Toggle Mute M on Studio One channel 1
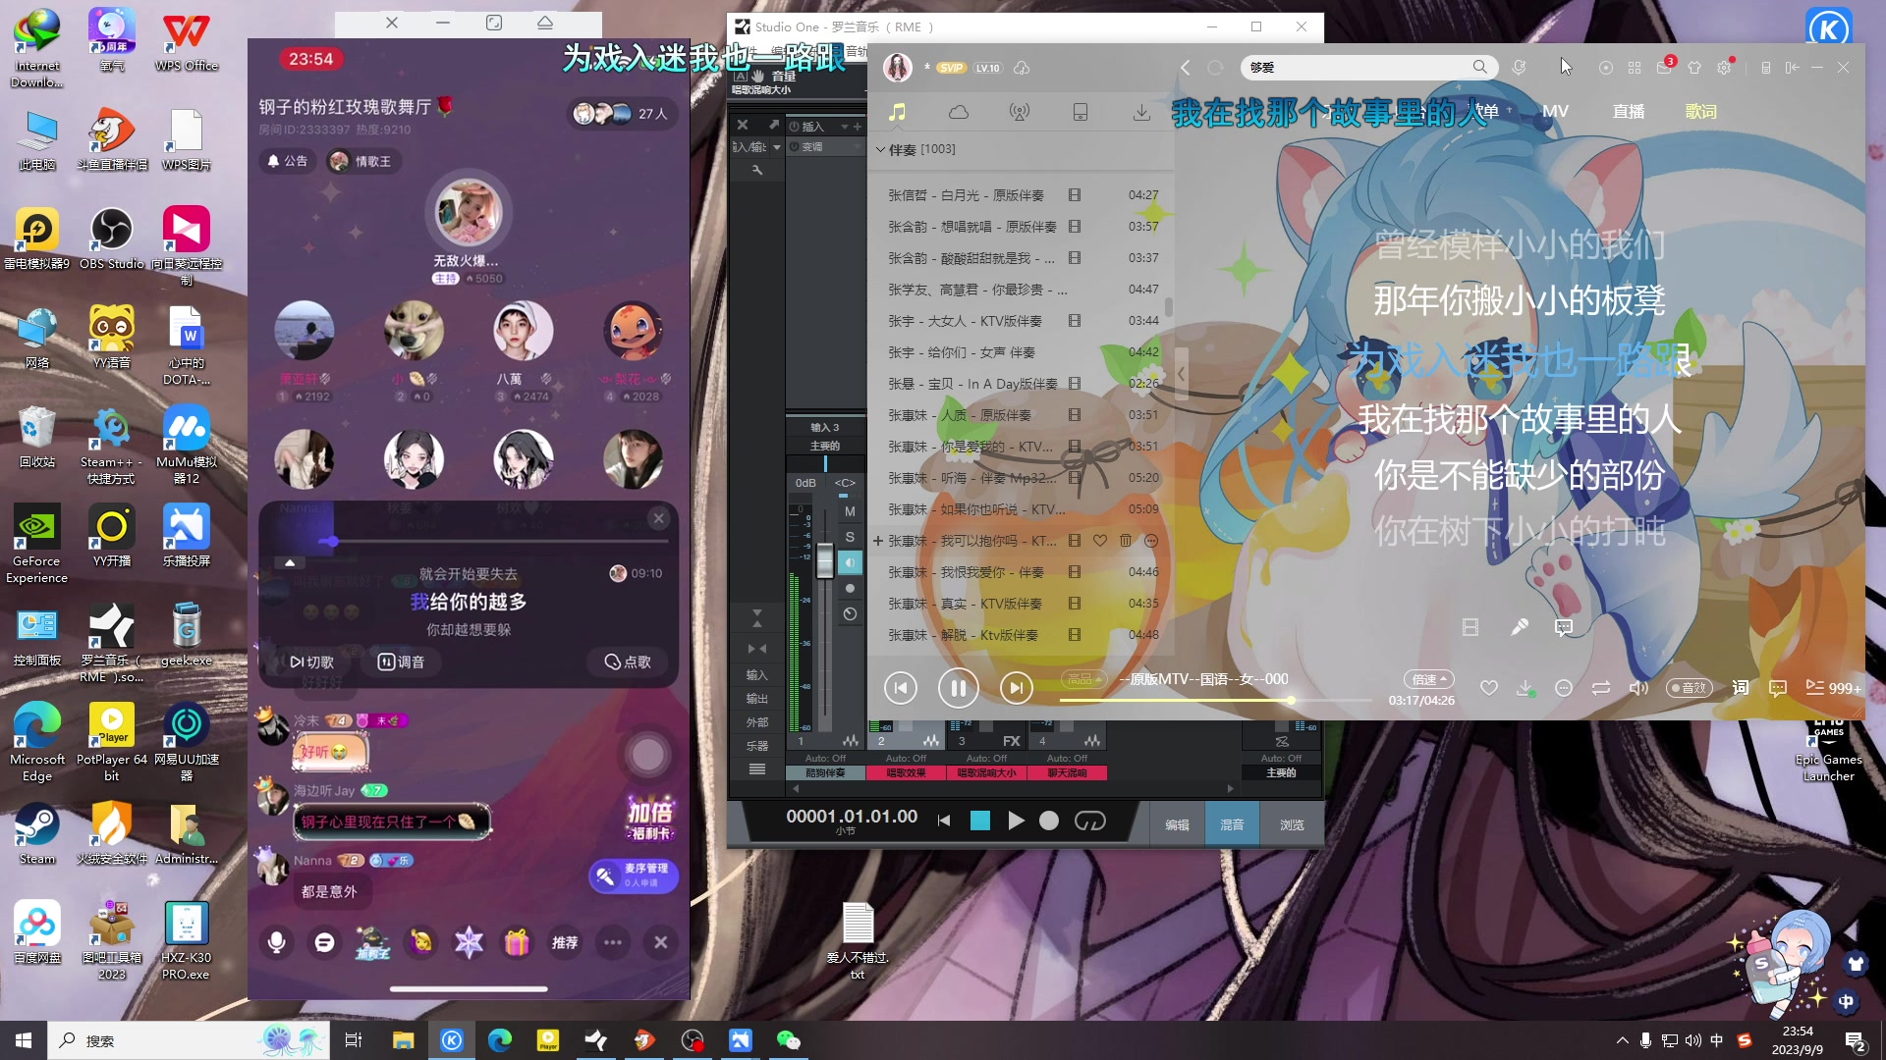This screenshot has height=1060, width=1886. click(x=850, y=511)
